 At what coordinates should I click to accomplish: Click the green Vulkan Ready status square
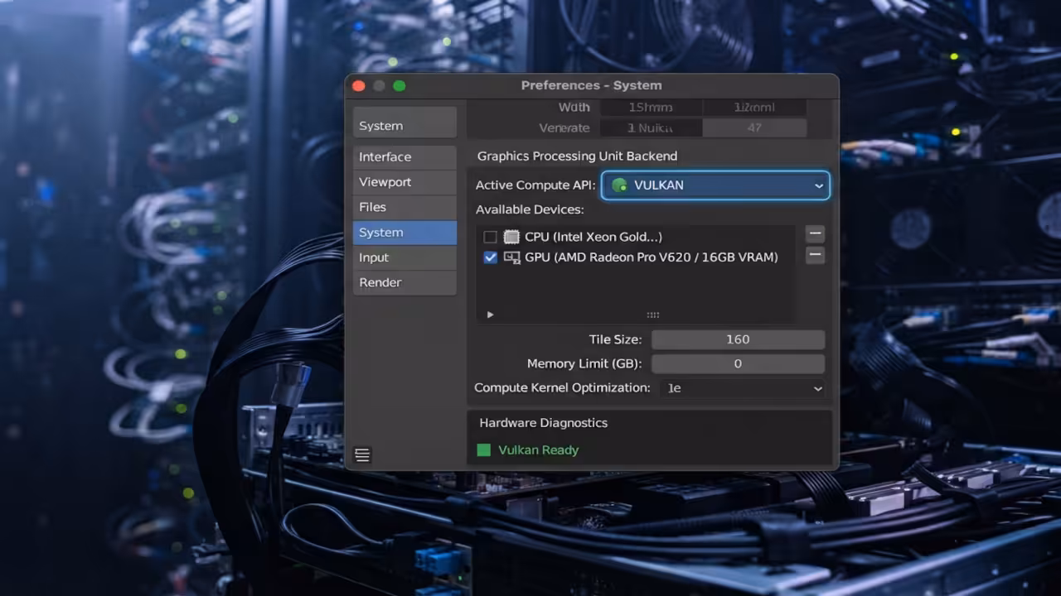point(484,450)
